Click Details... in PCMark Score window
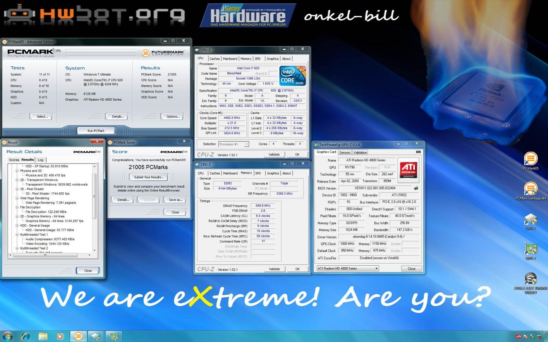Image resolution: width=548 pixels, height=342 pixels. click(123, 200)
